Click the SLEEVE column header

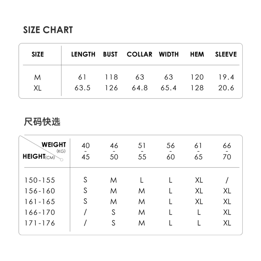(x=226, y=54)
